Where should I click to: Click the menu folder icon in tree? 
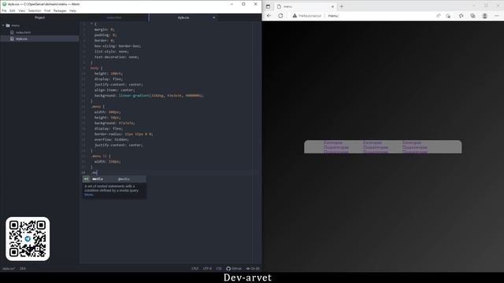[x=8, y=25]
